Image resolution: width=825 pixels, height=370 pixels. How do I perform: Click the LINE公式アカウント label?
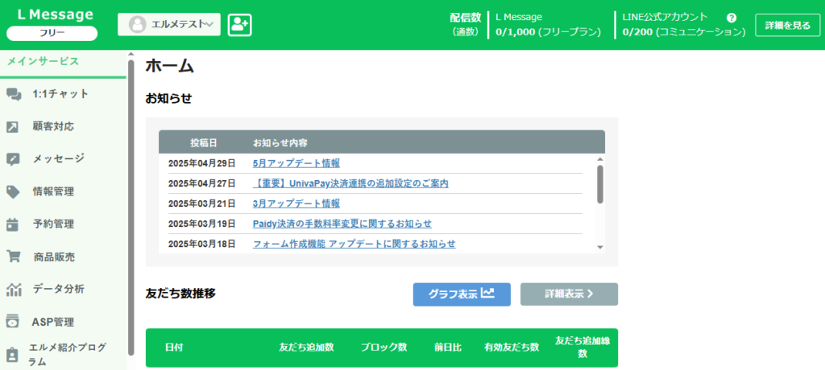pos(665,17)
